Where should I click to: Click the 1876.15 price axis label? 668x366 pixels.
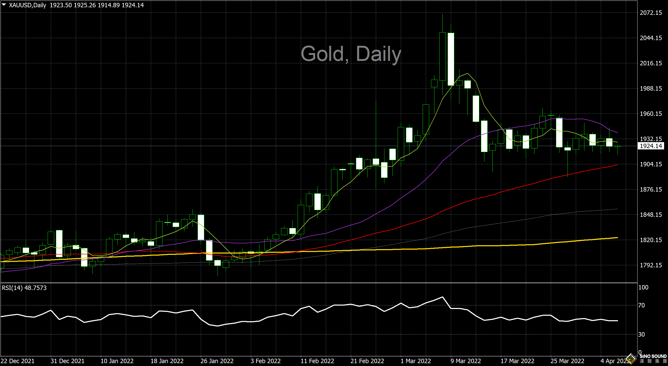651,190
